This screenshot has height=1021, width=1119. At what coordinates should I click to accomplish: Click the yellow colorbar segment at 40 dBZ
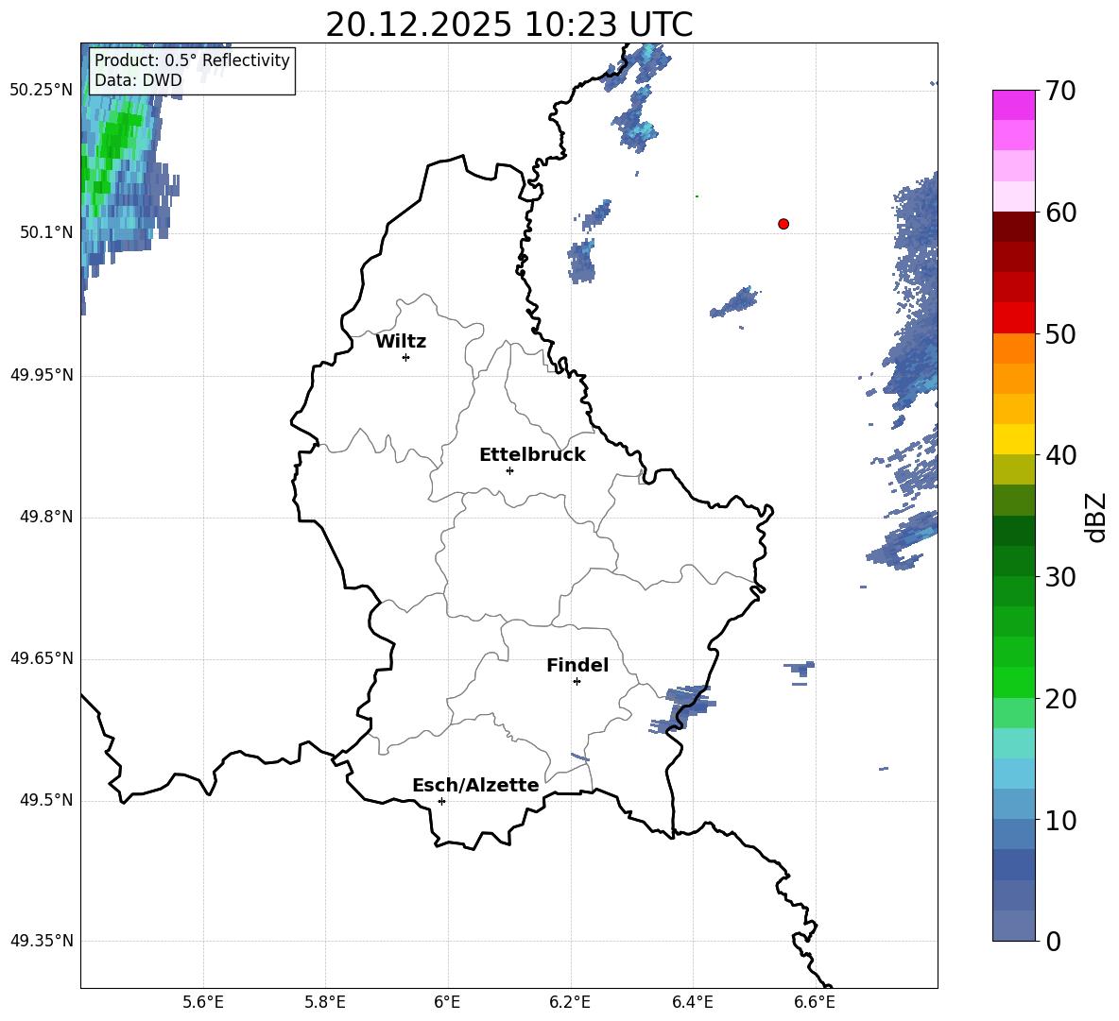tap(1013, 439)
